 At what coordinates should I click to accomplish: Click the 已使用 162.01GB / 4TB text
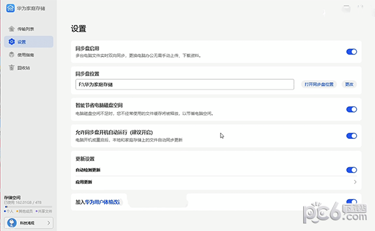pos(22,202)
